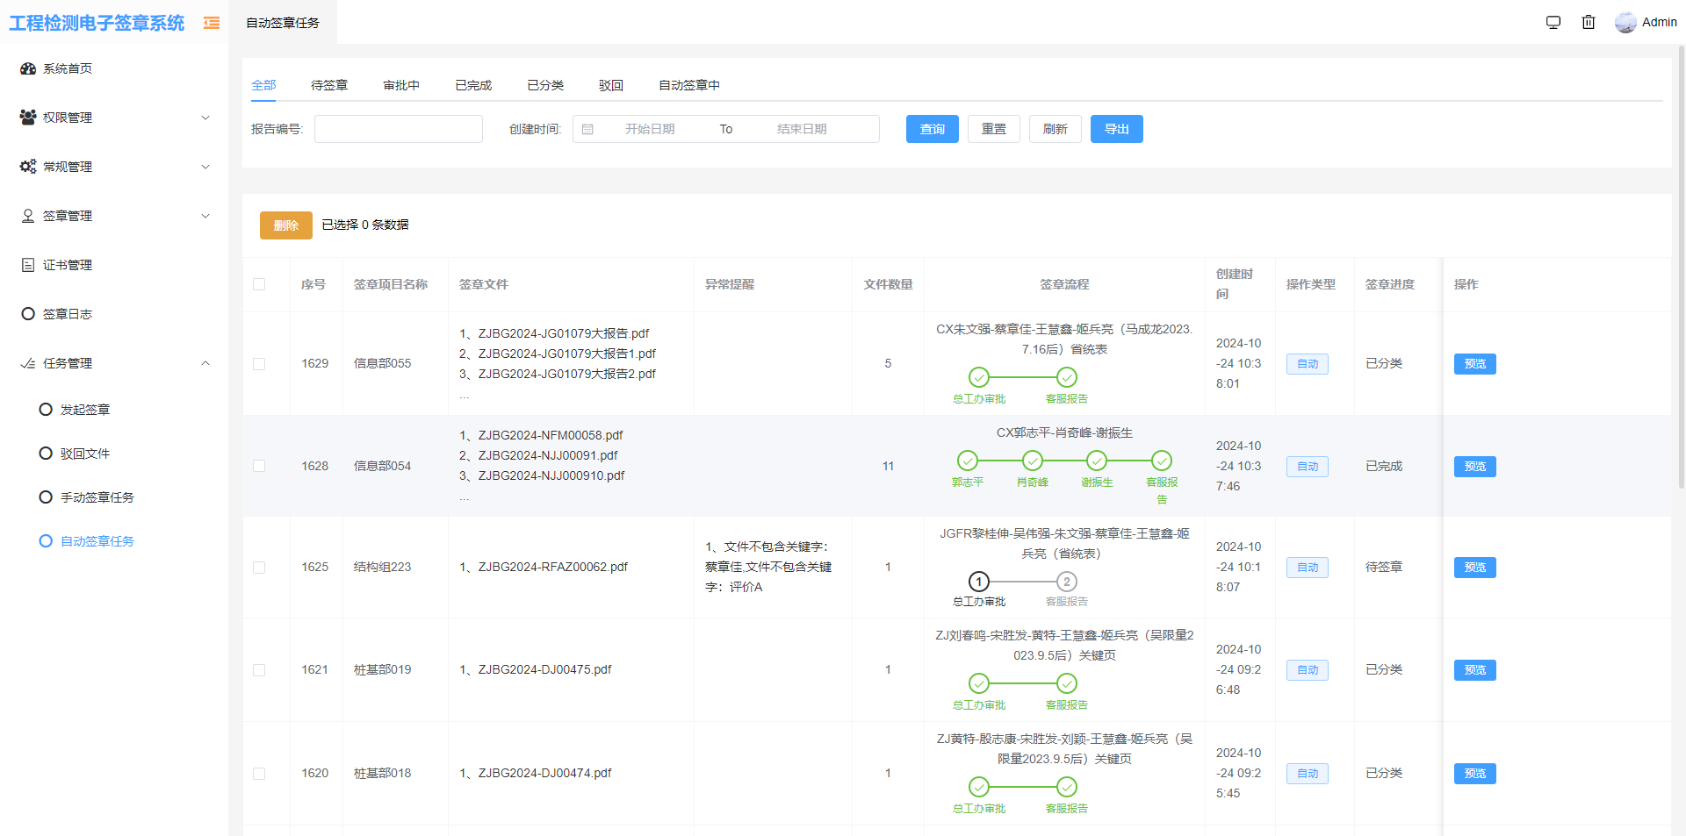Click the monitor screen icon in header

[1553, 23]
